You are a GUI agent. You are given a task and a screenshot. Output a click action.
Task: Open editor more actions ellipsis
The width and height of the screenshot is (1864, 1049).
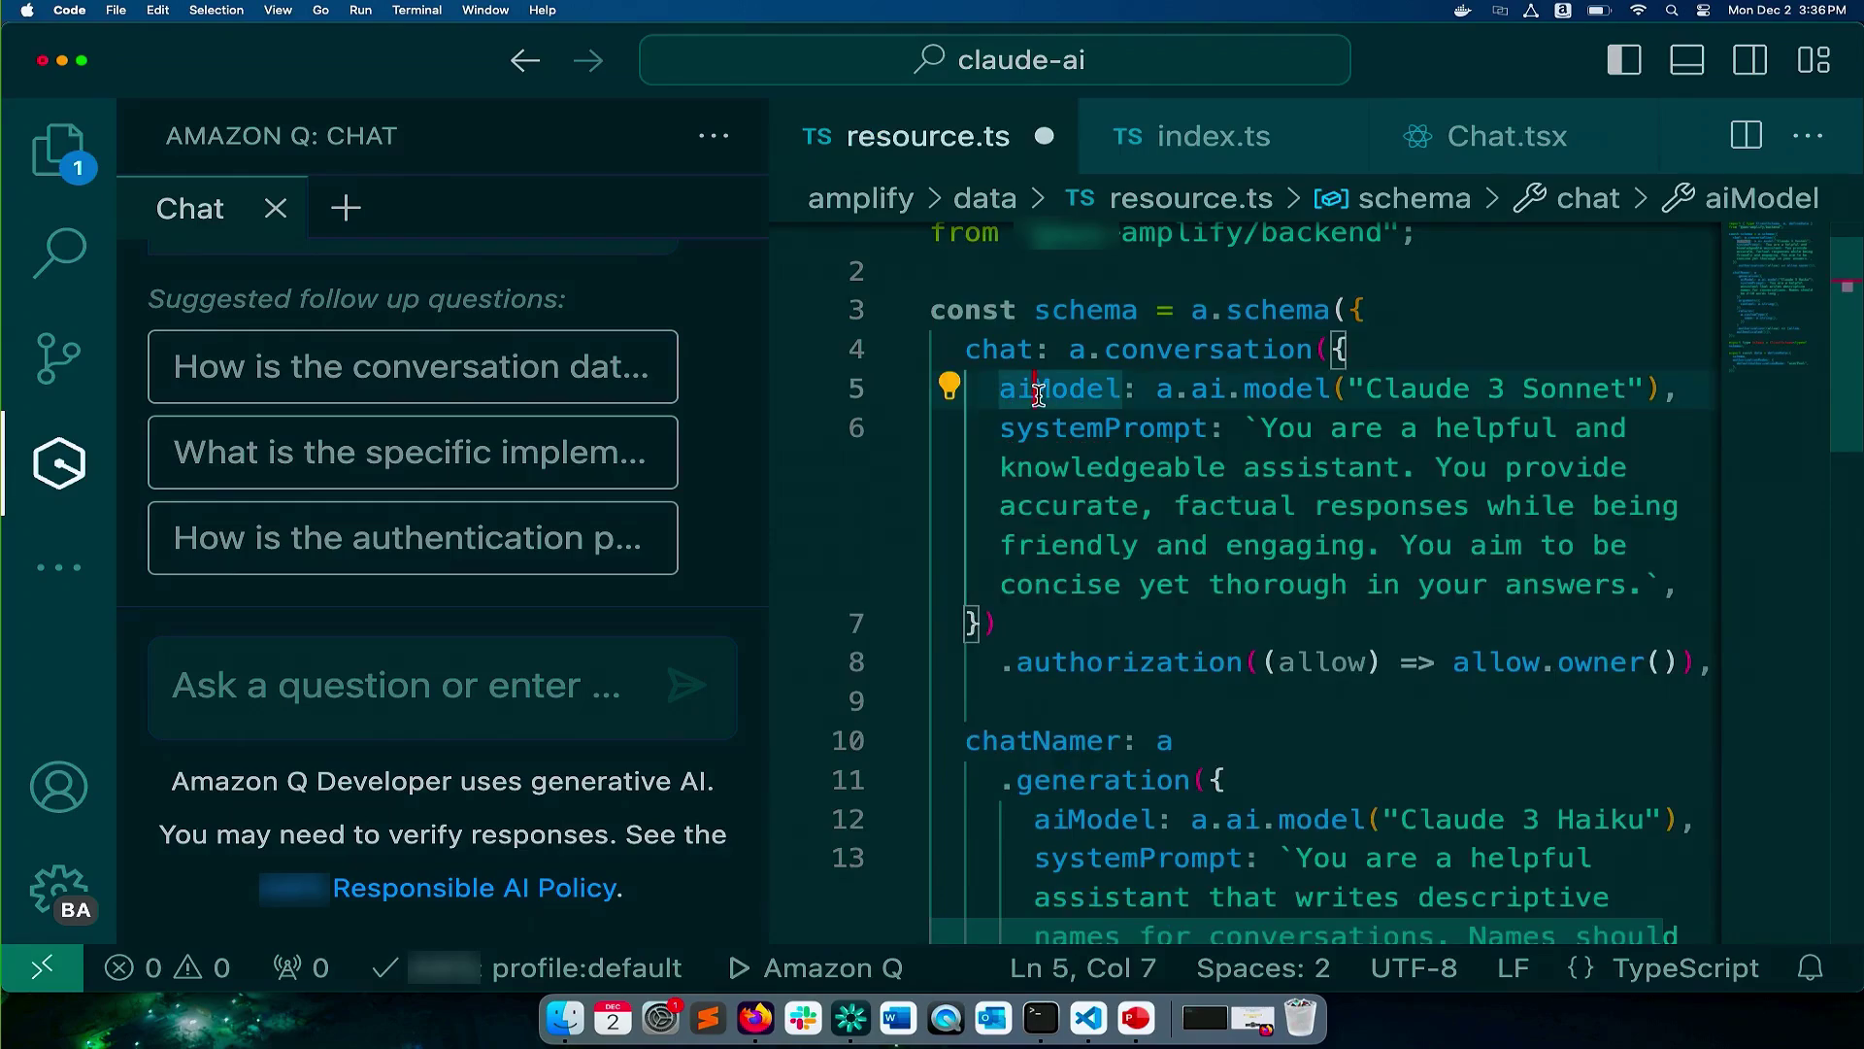1808,136
